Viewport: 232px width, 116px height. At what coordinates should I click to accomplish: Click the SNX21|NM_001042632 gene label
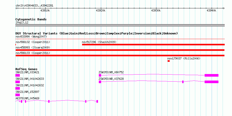pyautogui.click(x=30, y=86)
